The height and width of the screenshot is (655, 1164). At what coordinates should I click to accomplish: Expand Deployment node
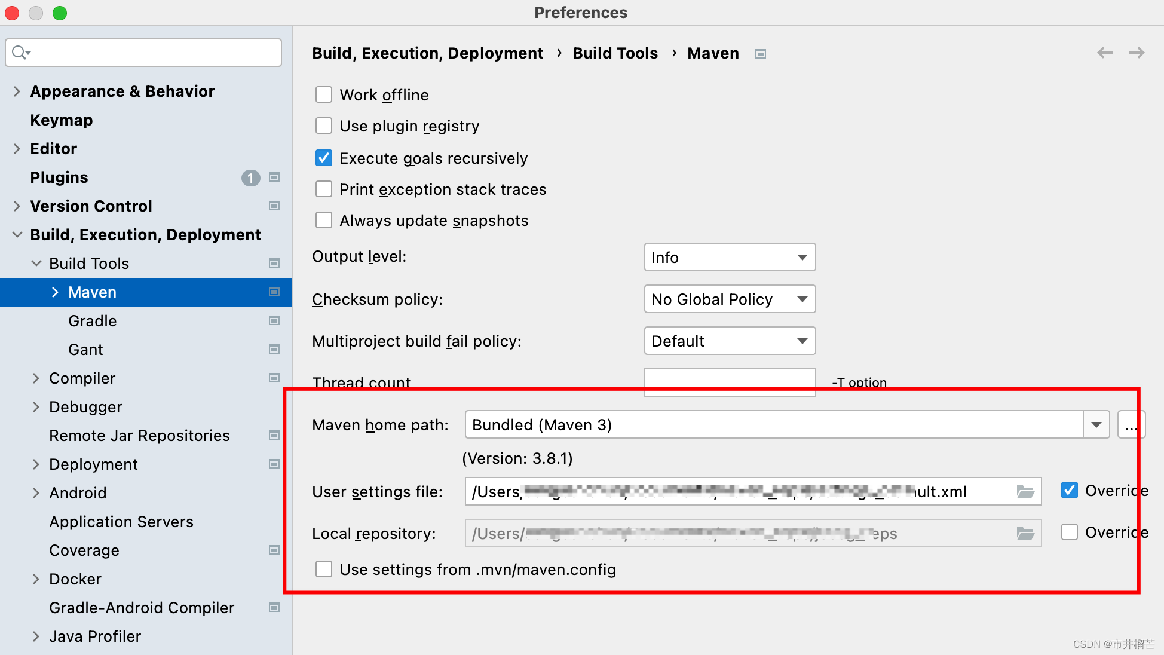coord(36,464)
